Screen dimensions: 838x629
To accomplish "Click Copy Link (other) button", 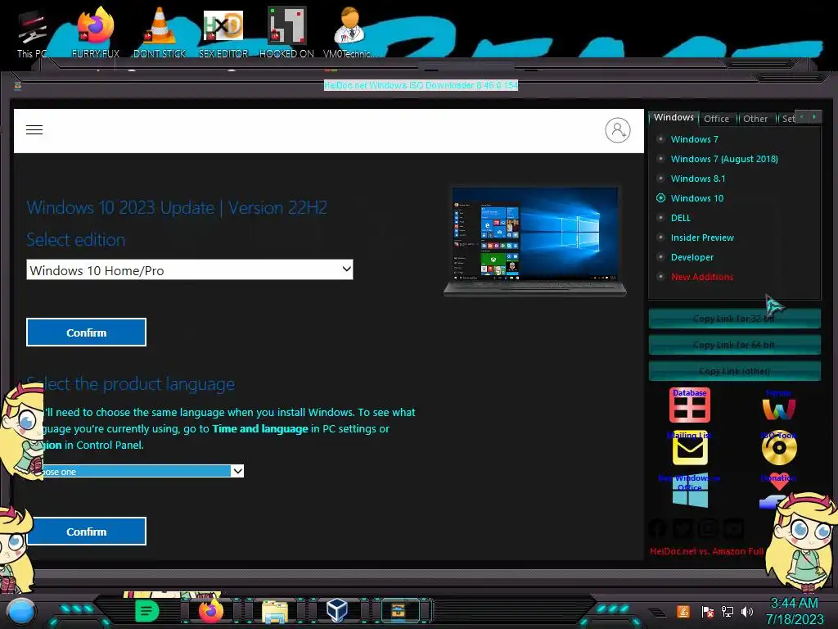I will [x=734, y=371].
